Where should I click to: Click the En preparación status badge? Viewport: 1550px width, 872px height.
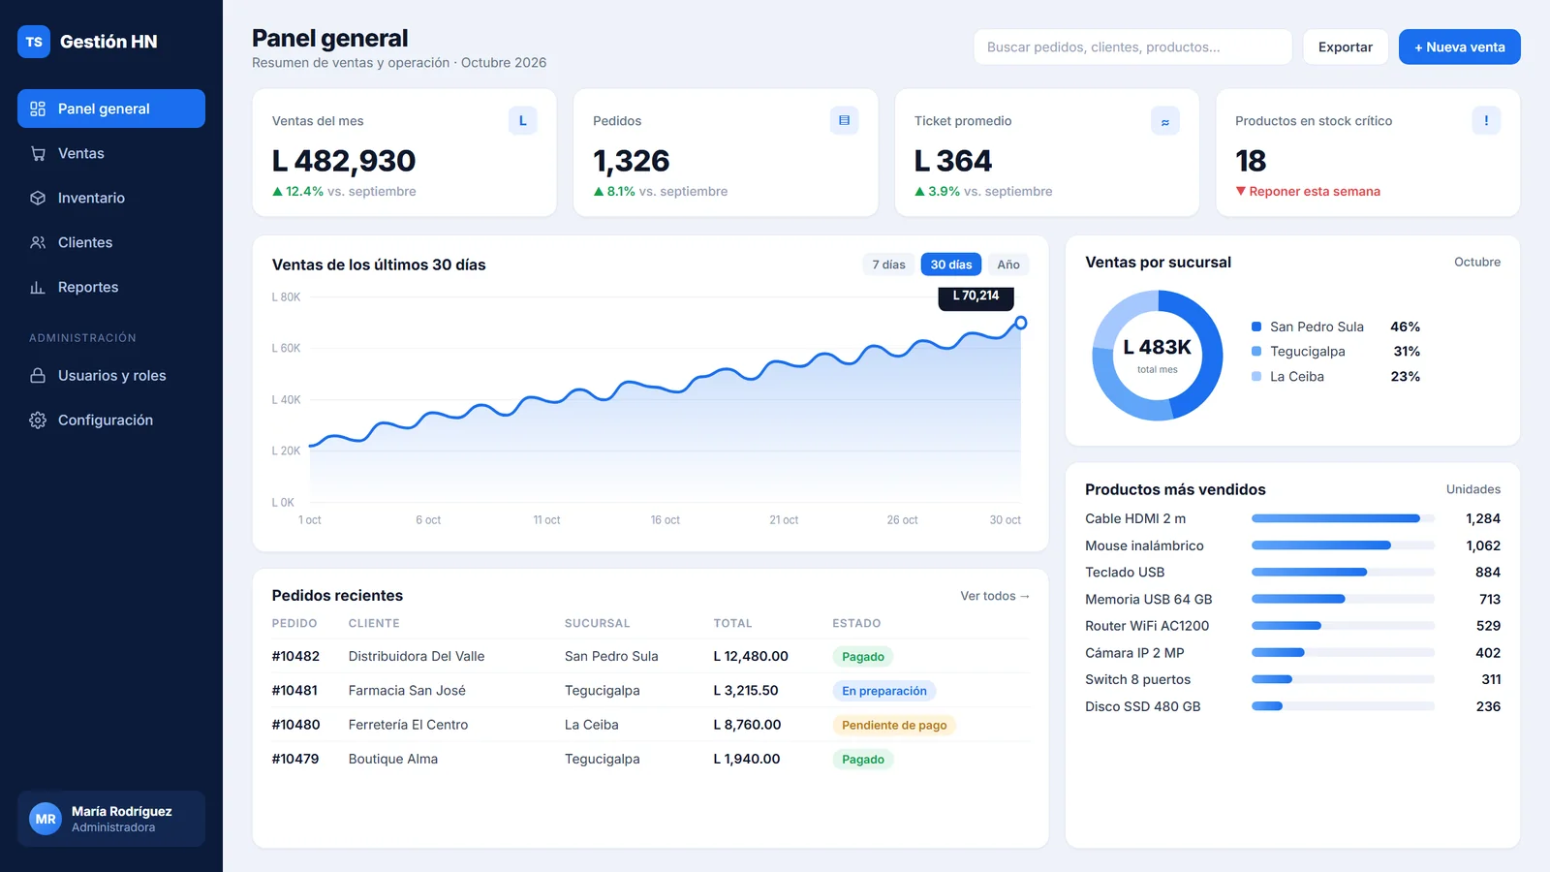point(884,691)
